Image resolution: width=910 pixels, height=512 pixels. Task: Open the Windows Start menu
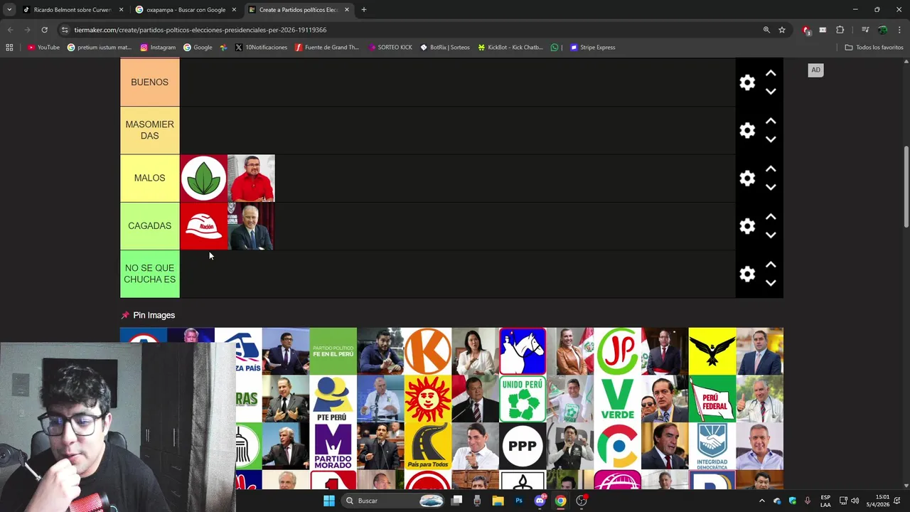tap(329, 501)
